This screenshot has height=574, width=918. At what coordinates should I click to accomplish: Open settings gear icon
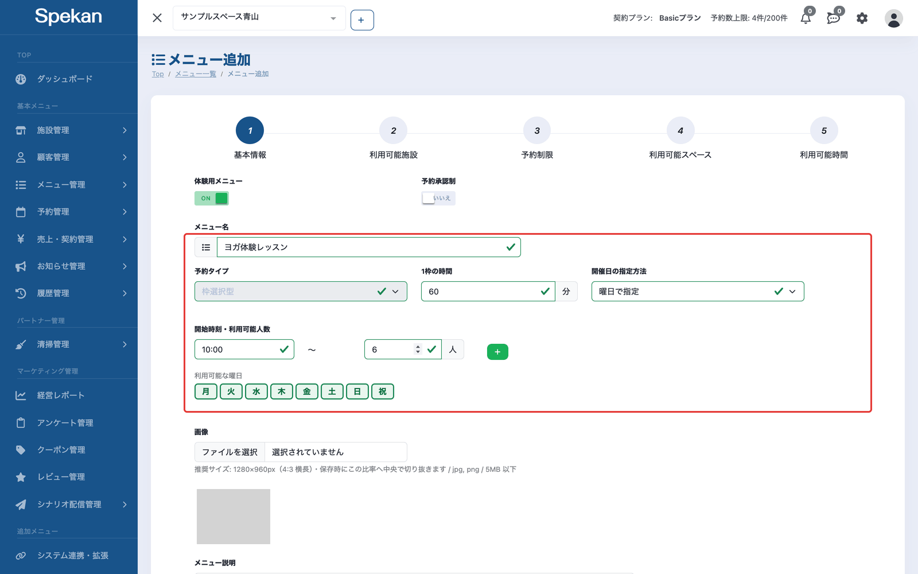tap(862, 18)
